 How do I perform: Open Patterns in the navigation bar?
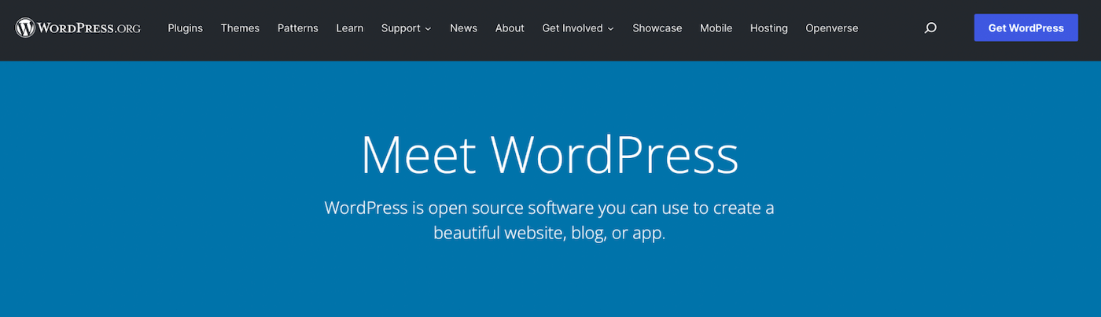point(298,28)
